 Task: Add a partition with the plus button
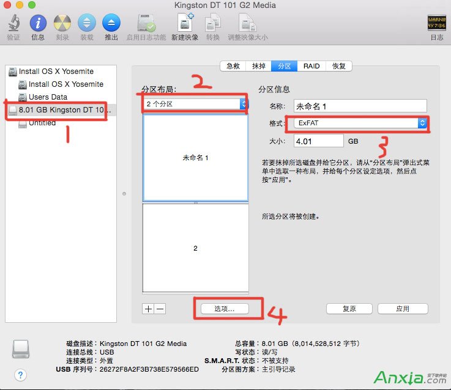pyautogui.click(x=148, y=309)
